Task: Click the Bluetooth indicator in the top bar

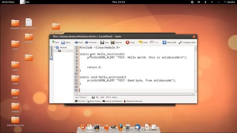Action: (205, 2)
